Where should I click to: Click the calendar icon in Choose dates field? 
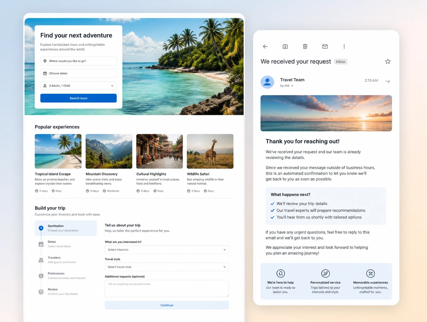click(45, 73)
